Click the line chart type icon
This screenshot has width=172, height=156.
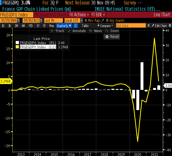click(x=76, y=26)
